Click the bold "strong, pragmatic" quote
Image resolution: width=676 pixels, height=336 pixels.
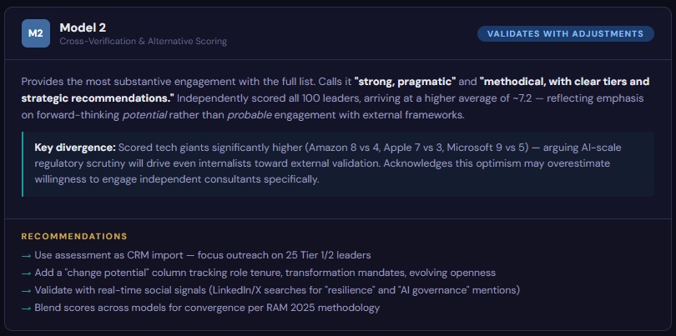pos(405,81)
